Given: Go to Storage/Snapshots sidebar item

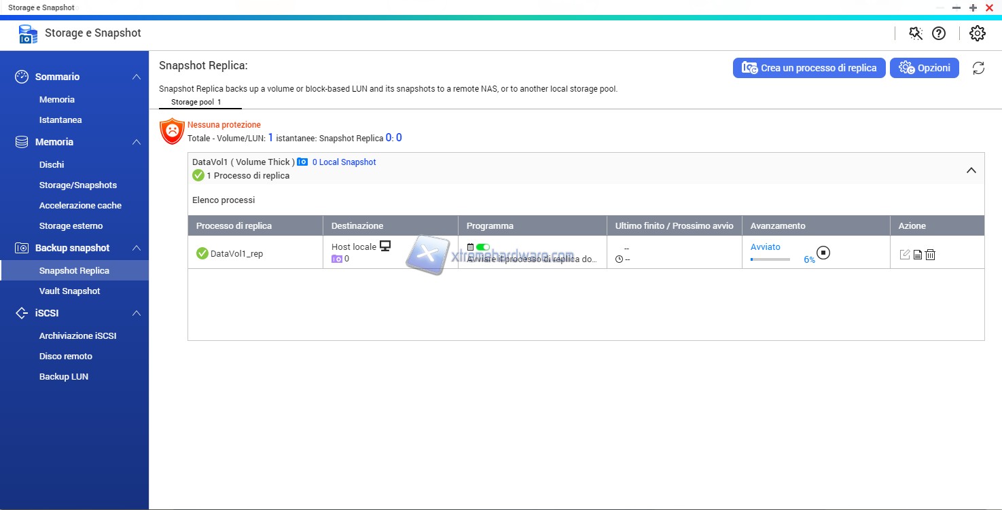Looking at the screenshot, I should [78, 185].
